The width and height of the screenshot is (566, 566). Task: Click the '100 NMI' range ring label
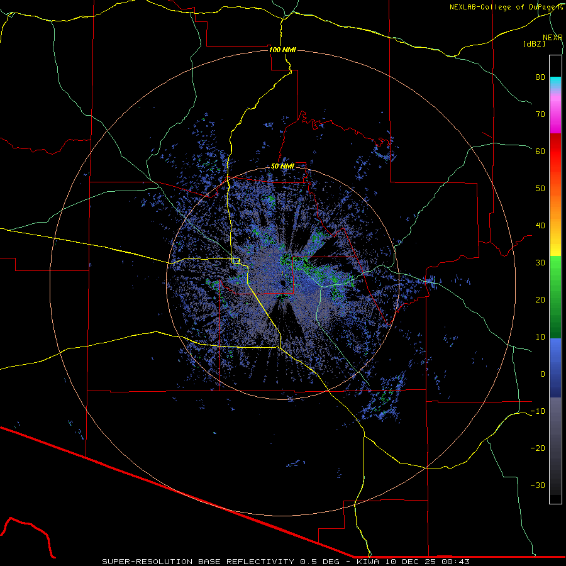coord(282,50)
